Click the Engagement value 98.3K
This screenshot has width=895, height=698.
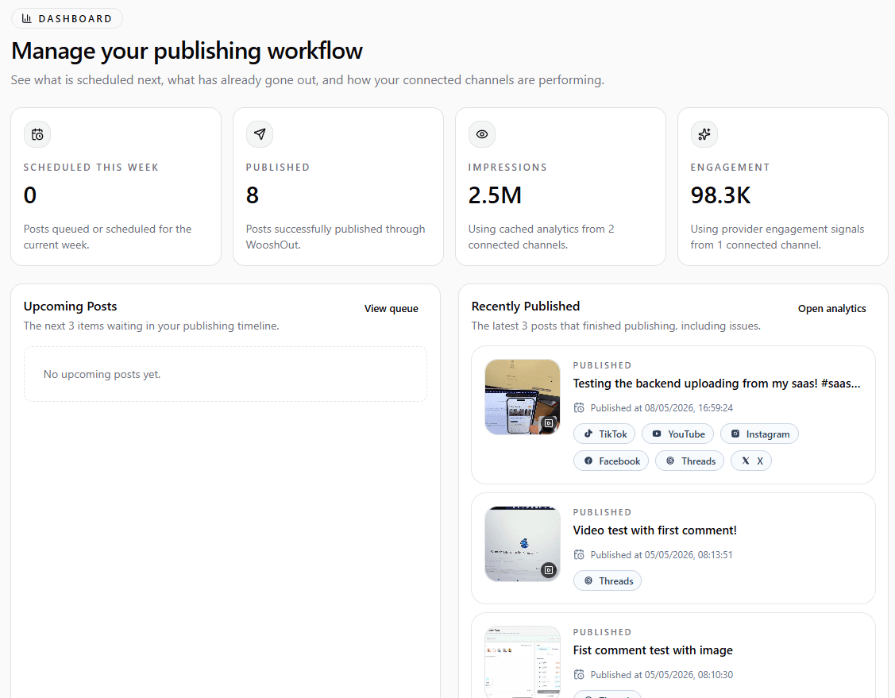point(720,195)
